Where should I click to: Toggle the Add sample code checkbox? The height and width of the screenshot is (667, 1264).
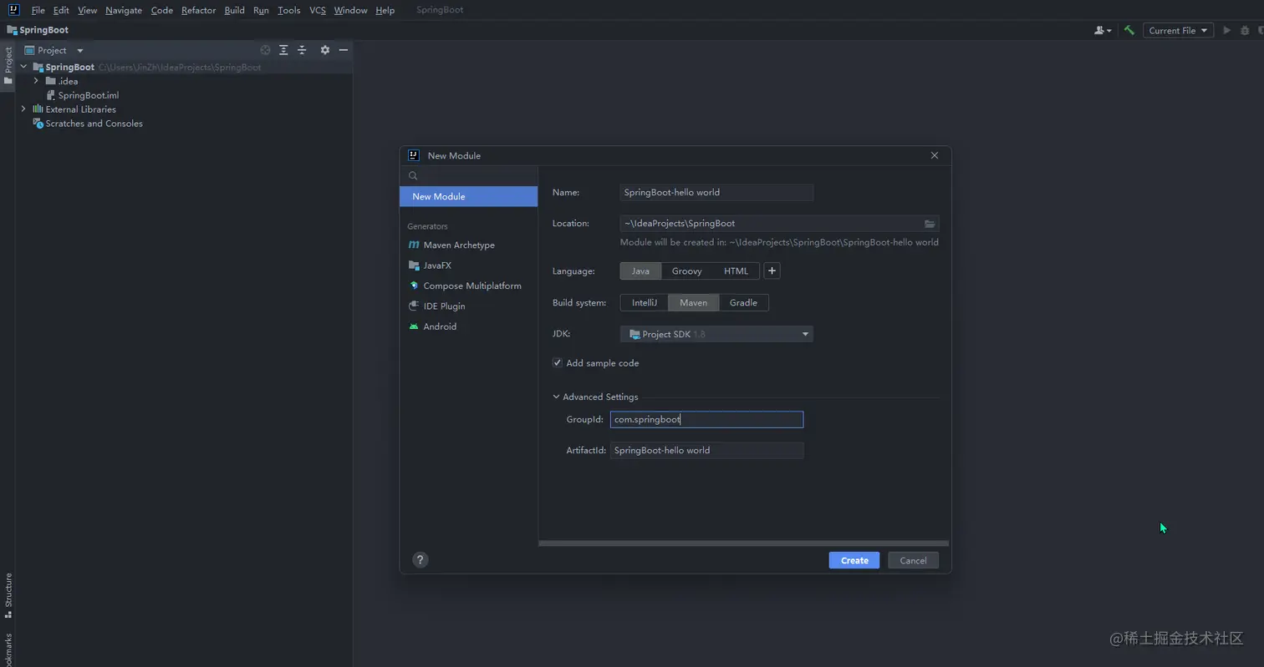(x=557, y=363)
